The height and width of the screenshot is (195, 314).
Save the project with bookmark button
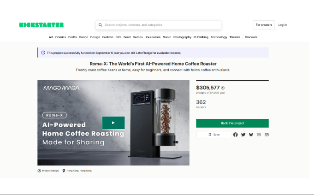[x=214, y=135]
